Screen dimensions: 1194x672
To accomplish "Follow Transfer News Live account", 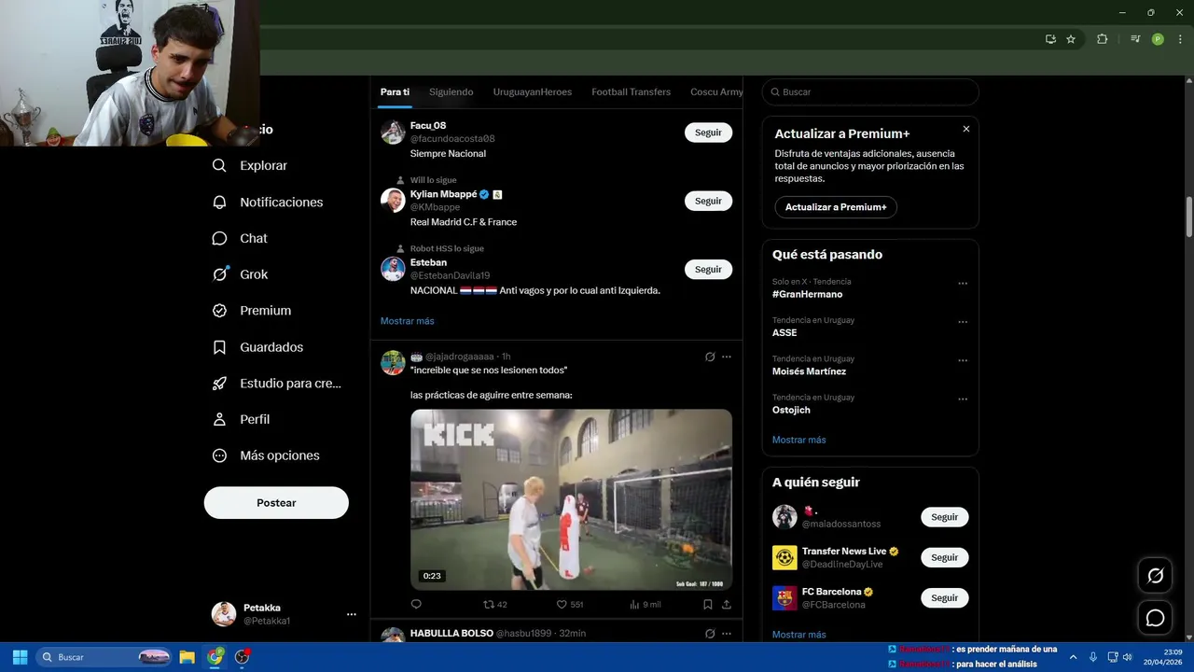I will [x=944, y=557].
